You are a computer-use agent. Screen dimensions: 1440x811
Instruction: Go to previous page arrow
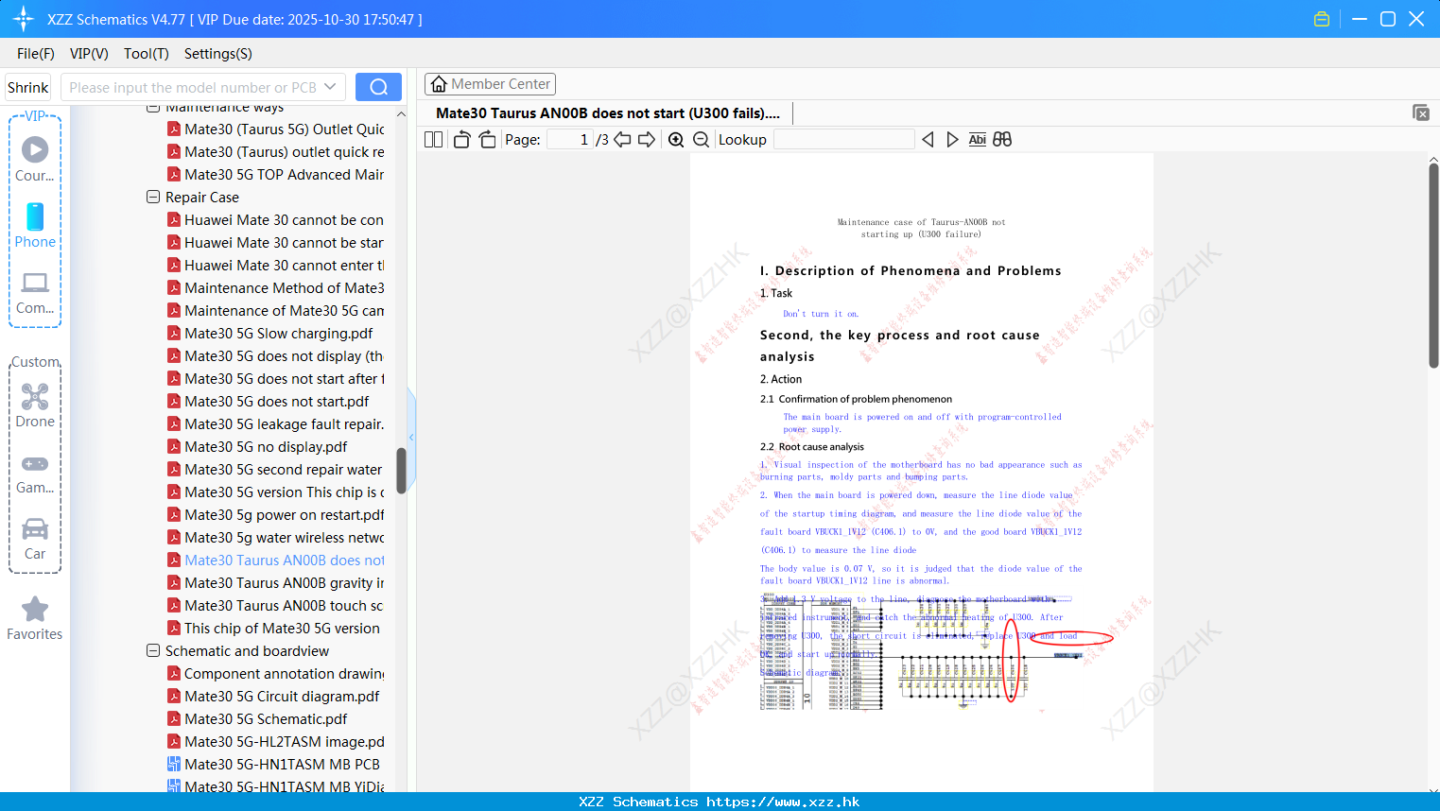point(622,140)
